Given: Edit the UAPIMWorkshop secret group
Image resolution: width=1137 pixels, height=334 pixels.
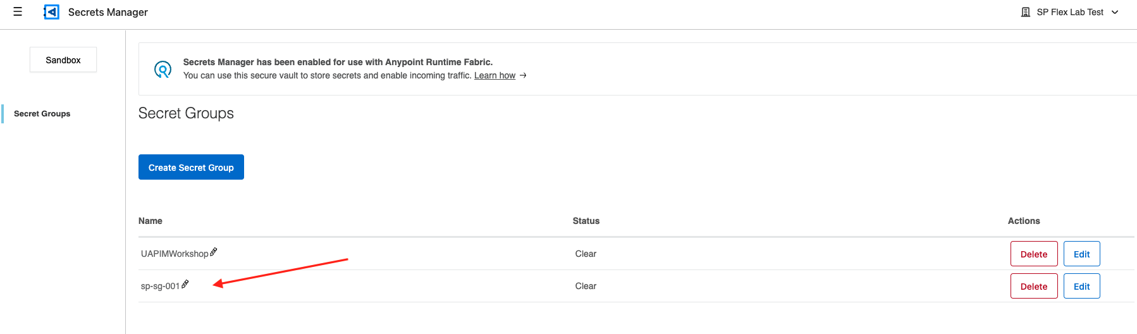Looking at the screenshot, I should pyautogui.click(x=1081, y=254).
